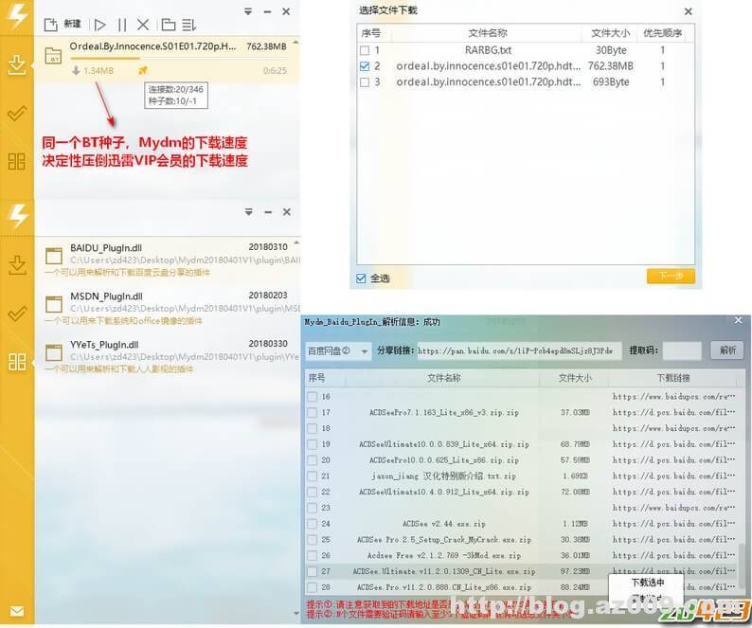Click the mail icon in the plugin window sidebar

click(17, 612)
